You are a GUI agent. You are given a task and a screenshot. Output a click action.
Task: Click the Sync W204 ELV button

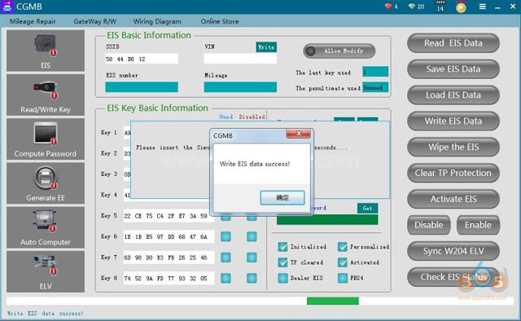453,251
